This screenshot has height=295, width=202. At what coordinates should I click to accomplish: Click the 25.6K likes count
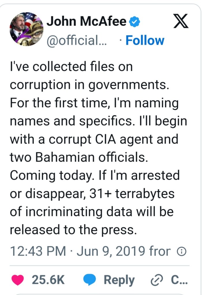pyautogui.click(x=48, y=280)
